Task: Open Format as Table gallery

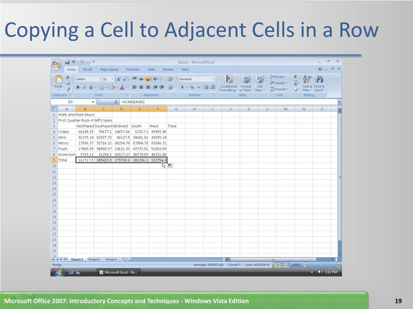Action: pos(246,83)
